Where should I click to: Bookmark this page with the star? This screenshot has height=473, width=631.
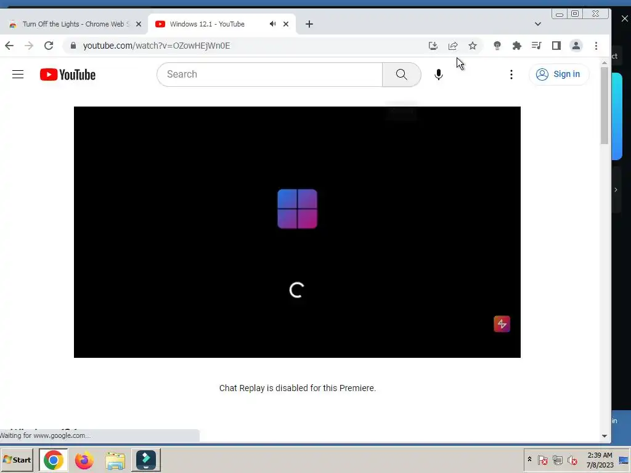pyautogui.click(x=473, y=46)
